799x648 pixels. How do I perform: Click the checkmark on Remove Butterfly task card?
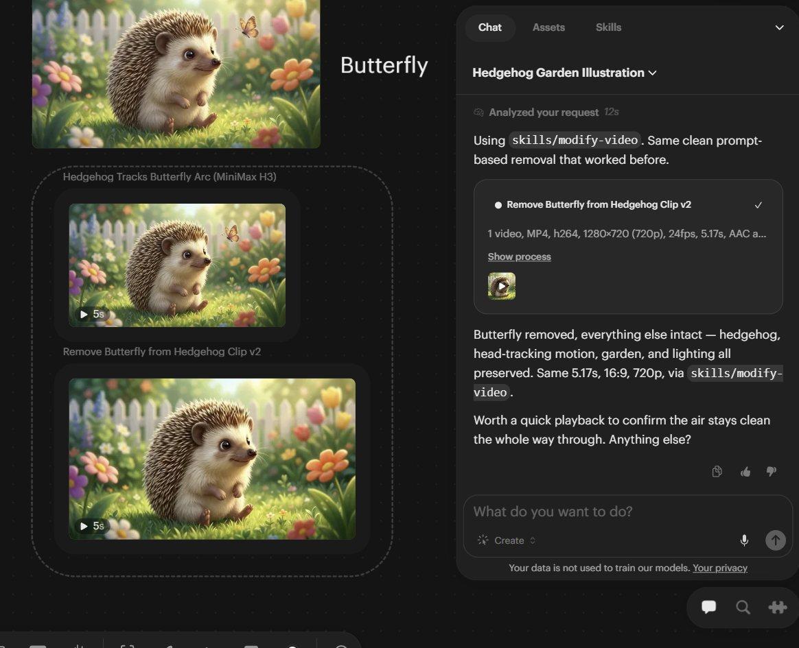[759, 204]
